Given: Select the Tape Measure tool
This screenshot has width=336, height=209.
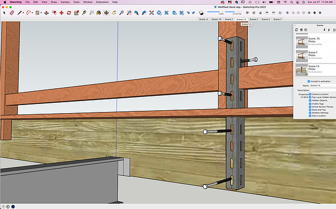Looking at the screenshot, I should tap(84, 13).
